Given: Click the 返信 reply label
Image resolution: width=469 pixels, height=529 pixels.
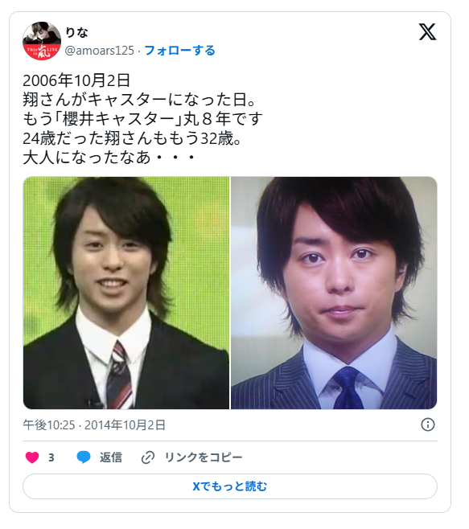Looking at the screenshot, I should tap(111, 457).
